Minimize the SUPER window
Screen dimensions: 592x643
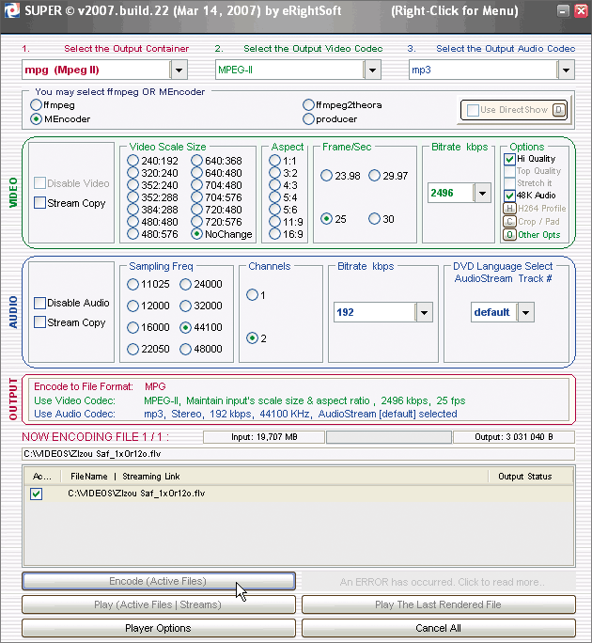(564, 11)
